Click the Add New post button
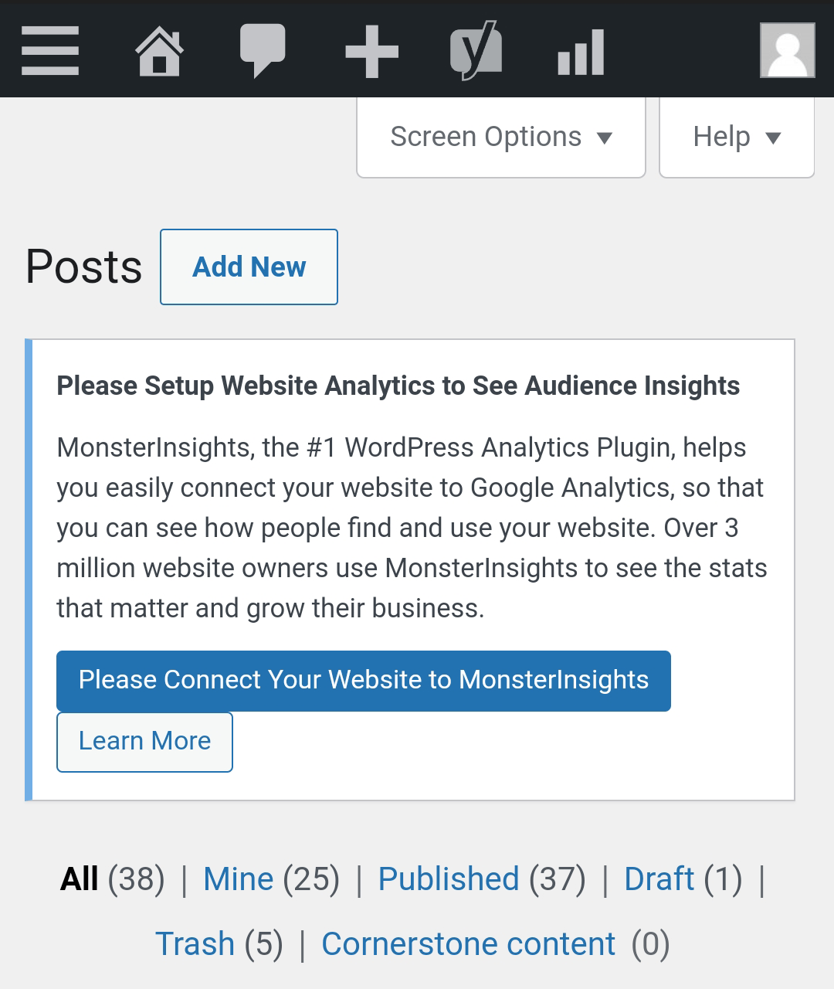The image size is (834, 989). pyautogui.click(x=249, y=267)
